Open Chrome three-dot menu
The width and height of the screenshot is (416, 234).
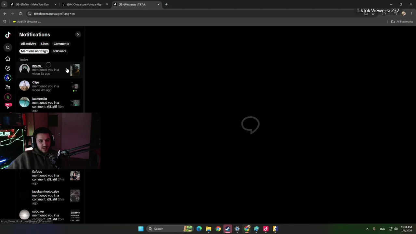point(411,14)
